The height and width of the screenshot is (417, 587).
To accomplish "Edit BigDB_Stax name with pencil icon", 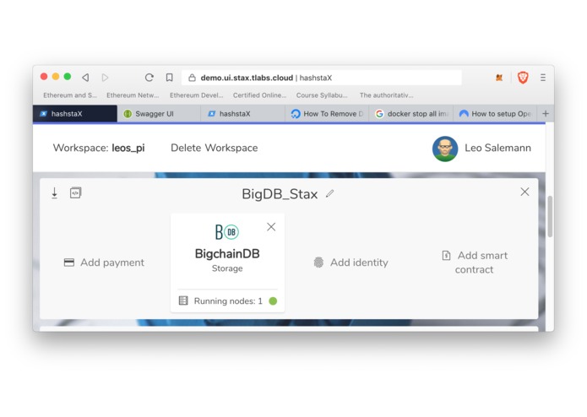I will coord(329,193).
